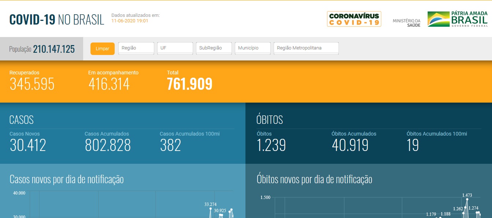Click the Ministério da Saúde logo text
Viewport: 492px width, 218px height.
click(x=406, y=23)
